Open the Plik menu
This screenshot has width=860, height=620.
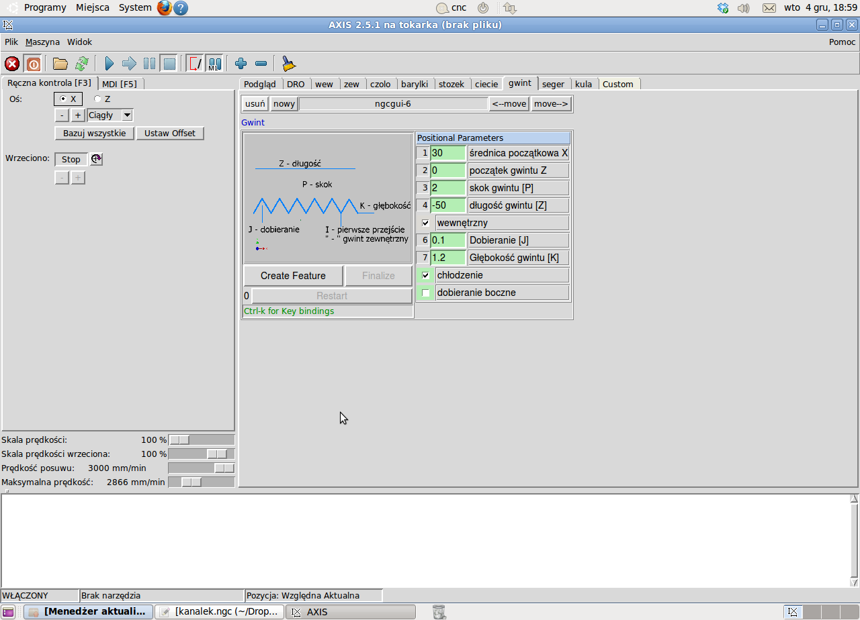(11, 42)
